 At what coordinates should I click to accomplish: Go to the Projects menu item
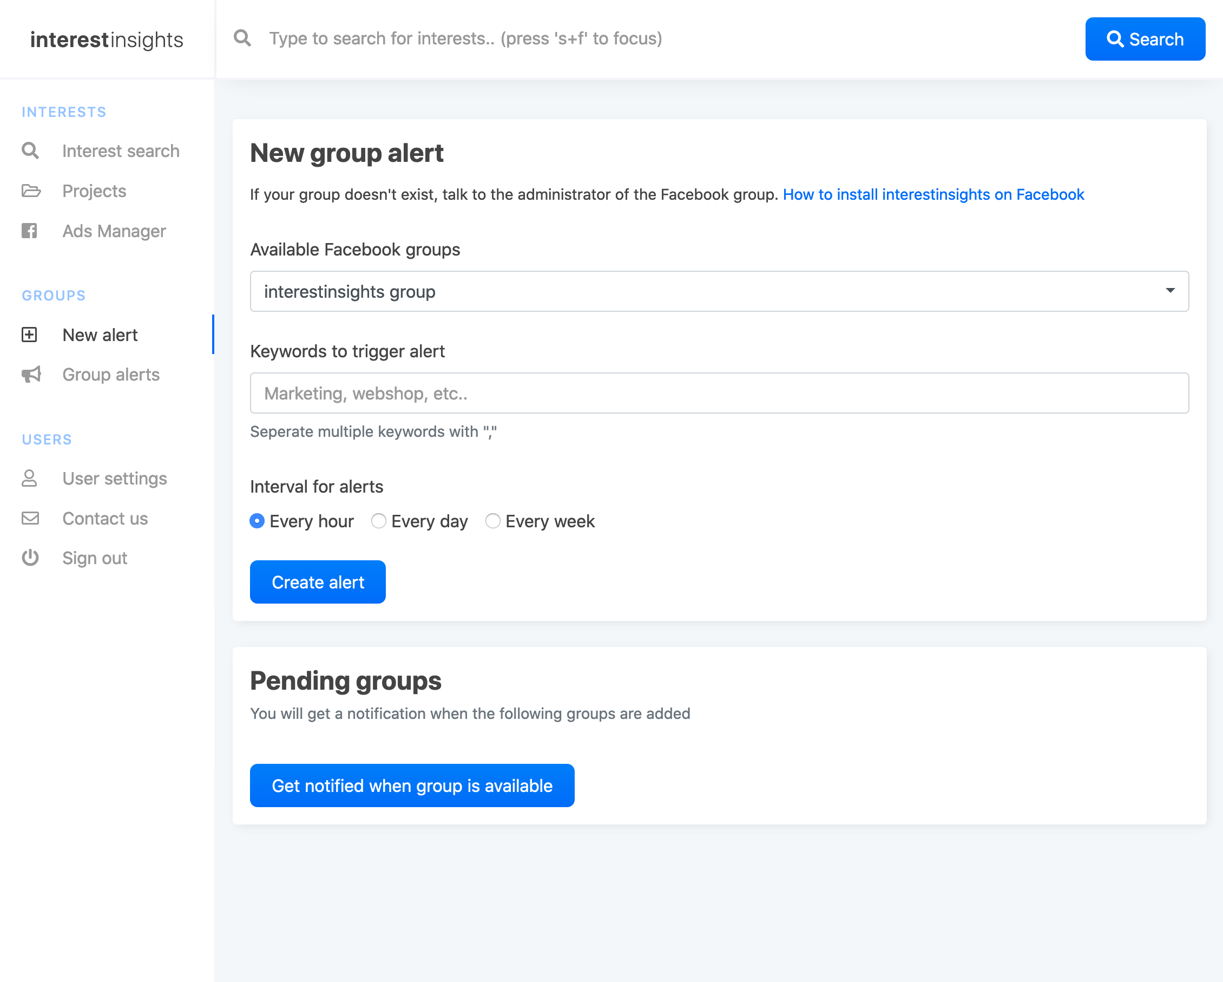tap(94, 191)
